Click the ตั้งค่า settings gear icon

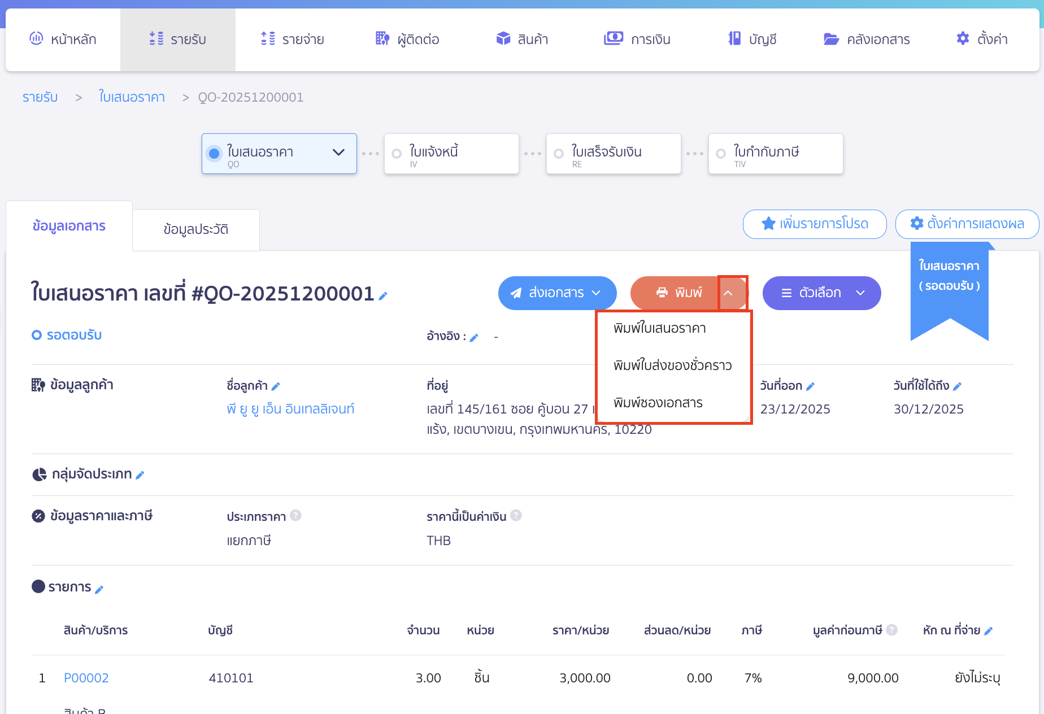[x=963, y=38]
